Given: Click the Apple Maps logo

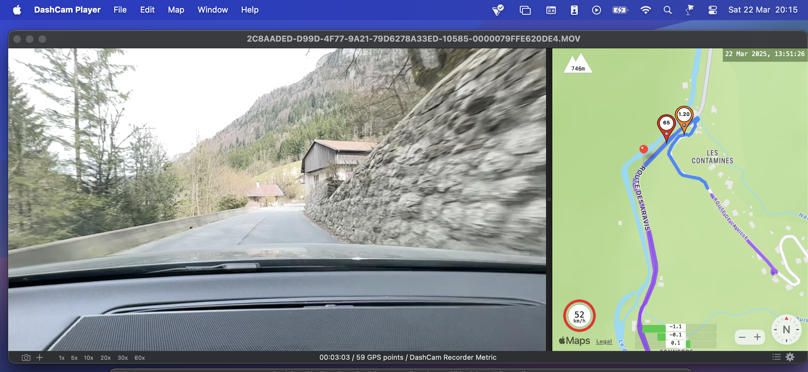Looking at the screenshot, I should pos(574,341).
